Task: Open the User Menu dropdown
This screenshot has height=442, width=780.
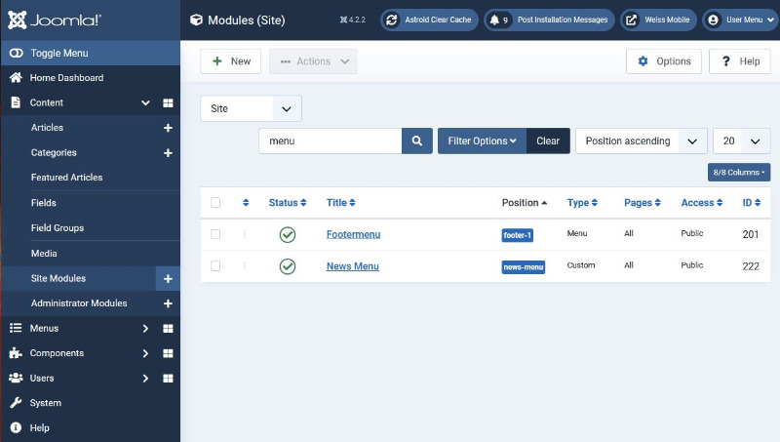Action: (x=741, y=20)
